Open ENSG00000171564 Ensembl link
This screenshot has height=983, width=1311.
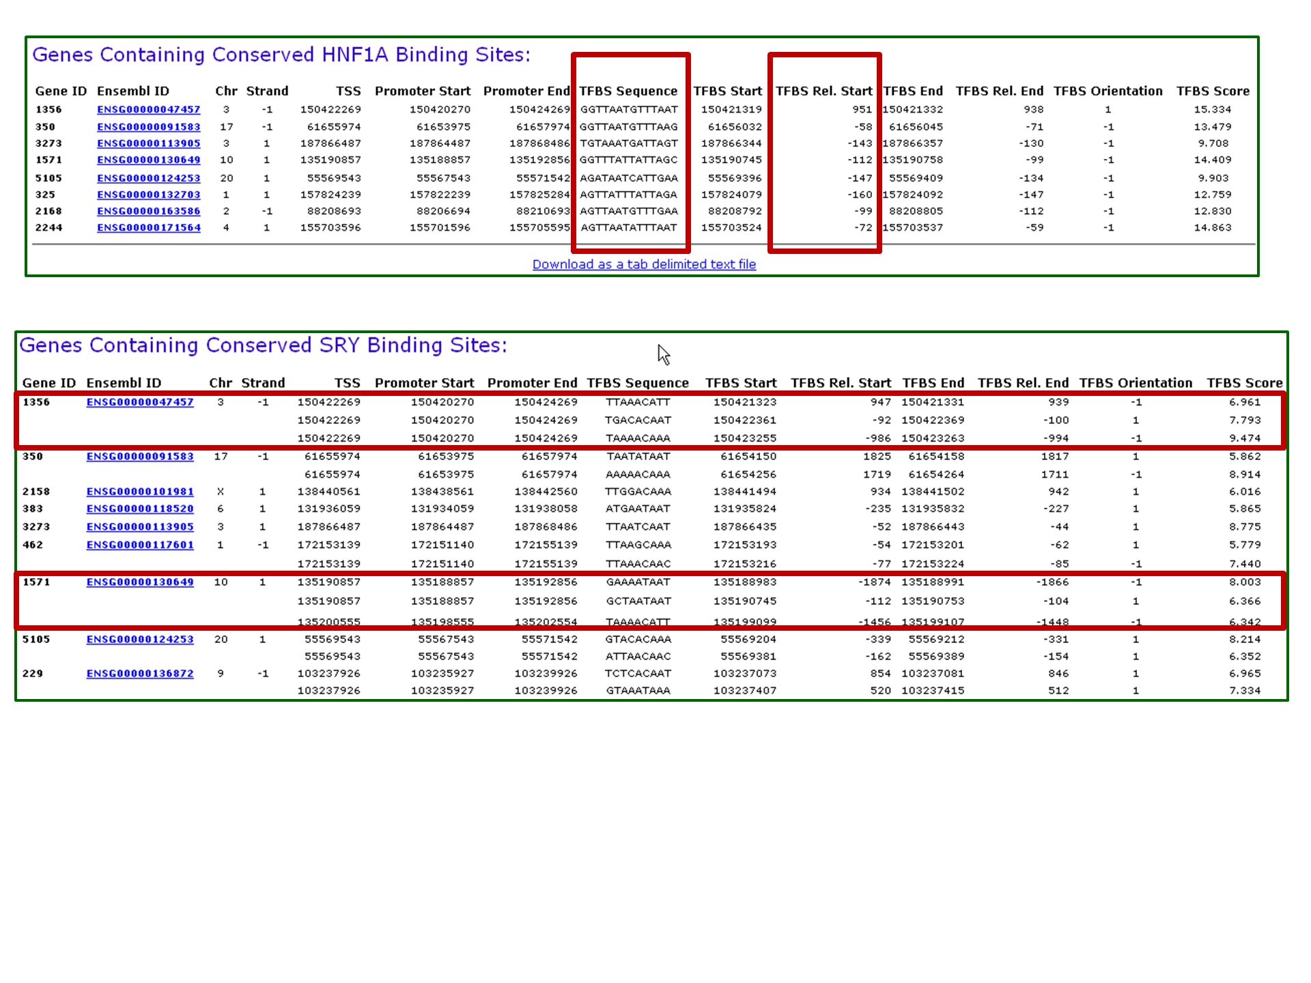(x=148, y=227)
